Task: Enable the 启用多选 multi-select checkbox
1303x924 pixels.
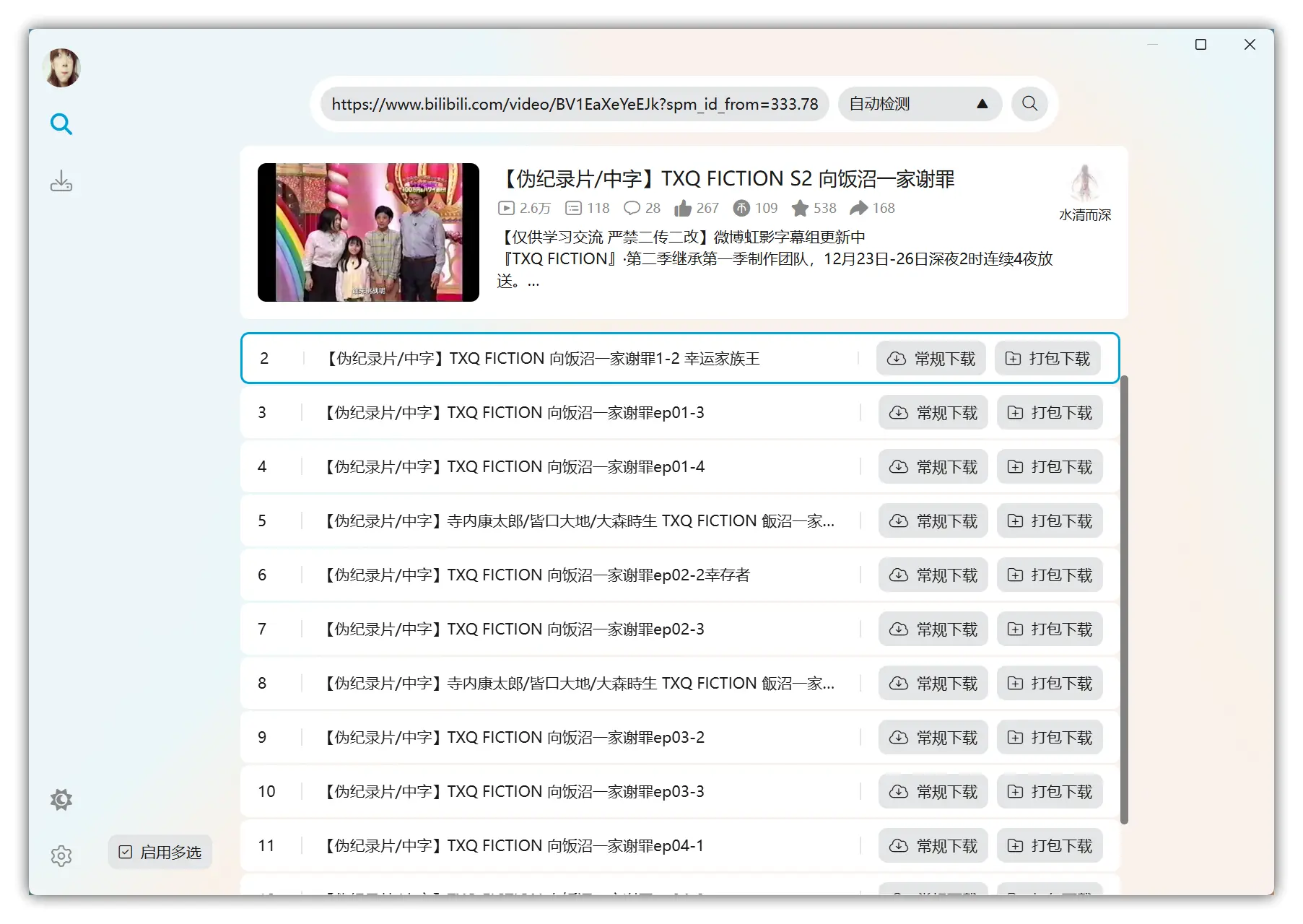Action: click(x=160, y=853)
